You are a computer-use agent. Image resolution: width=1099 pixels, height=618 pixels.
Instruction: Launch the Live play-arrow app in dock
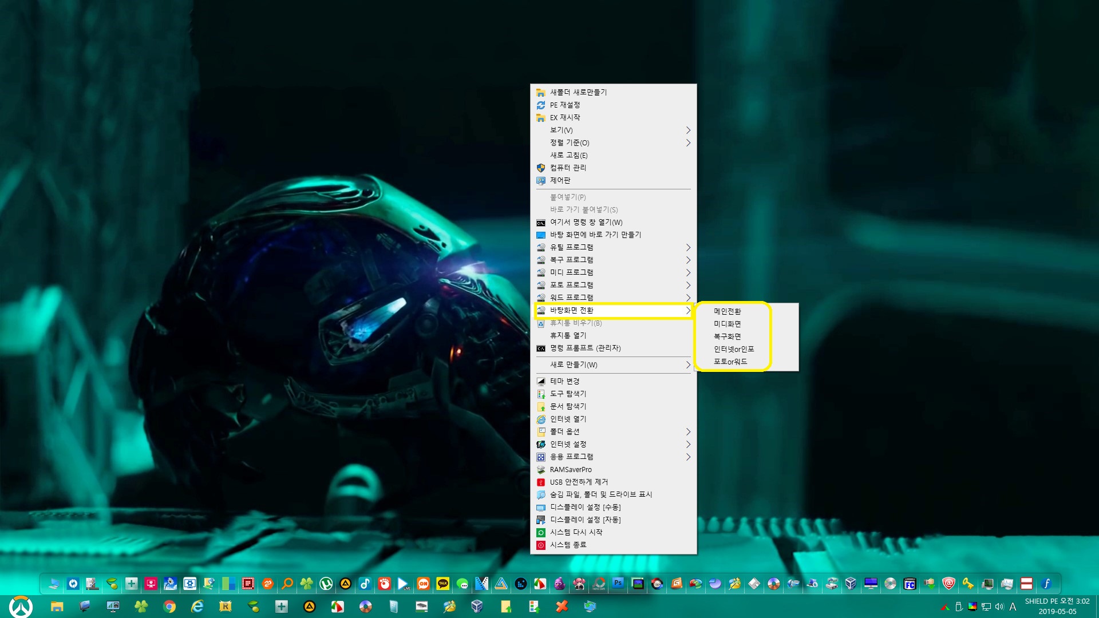[404, 584]
